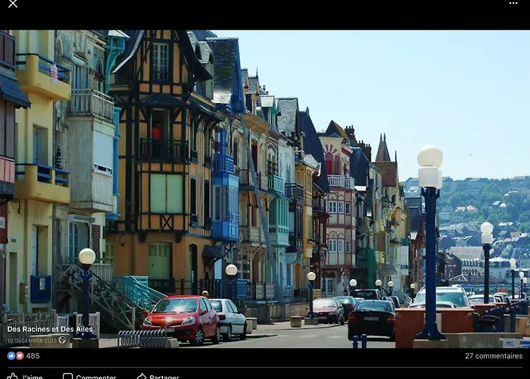The height and width of the screenshot is (379, 530).
Task: Open the 485 reactions list
Action: 33,356
